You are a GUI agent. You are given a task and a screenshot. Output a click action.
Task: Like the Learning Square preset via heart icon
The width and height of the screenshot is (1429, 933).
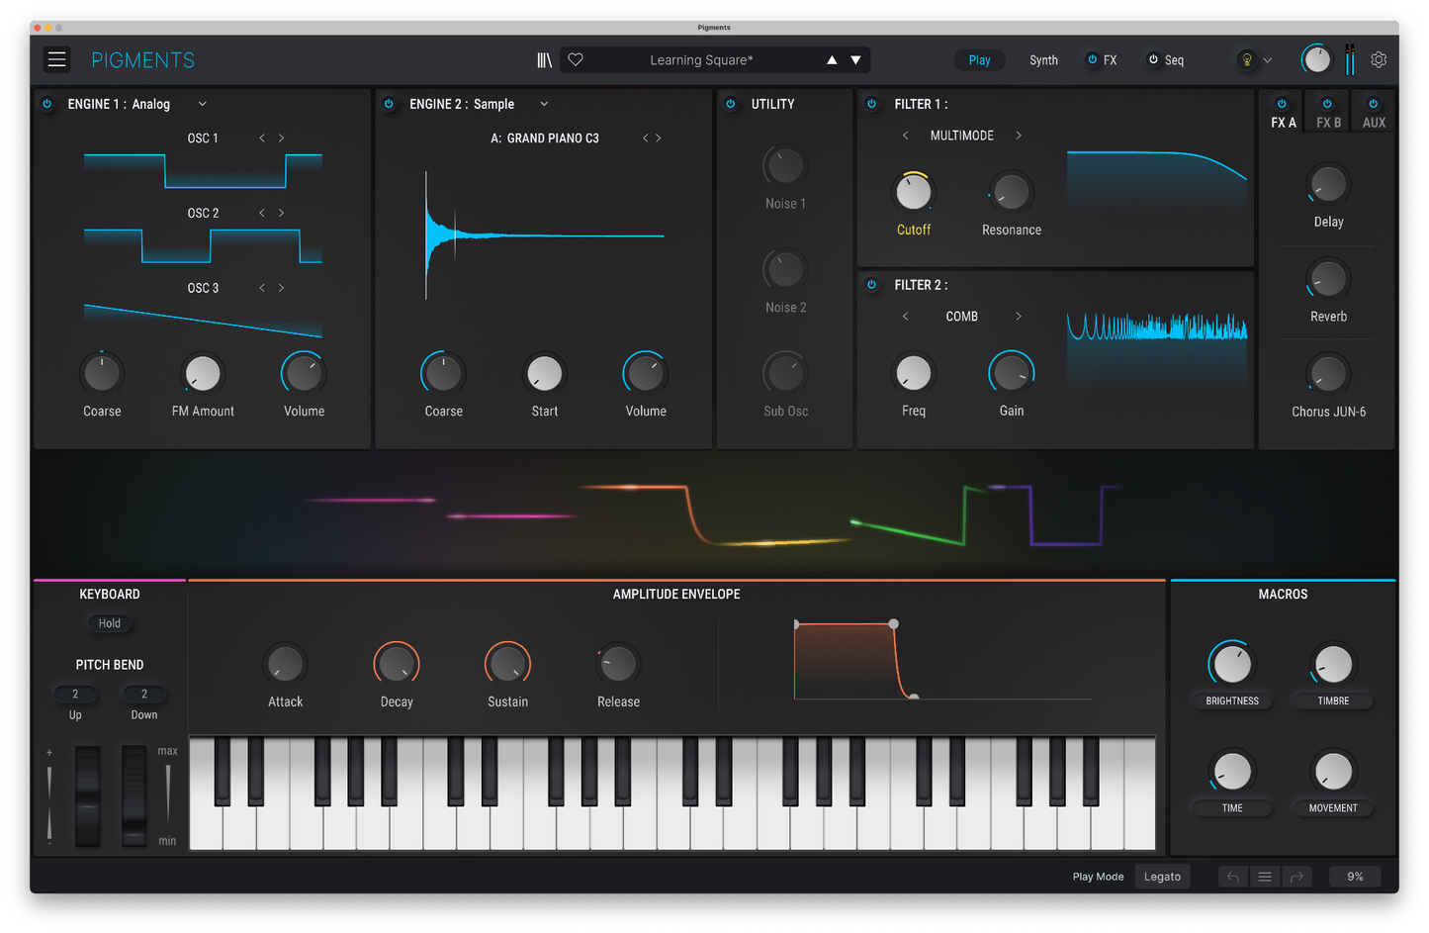click(x=576, y=59)
